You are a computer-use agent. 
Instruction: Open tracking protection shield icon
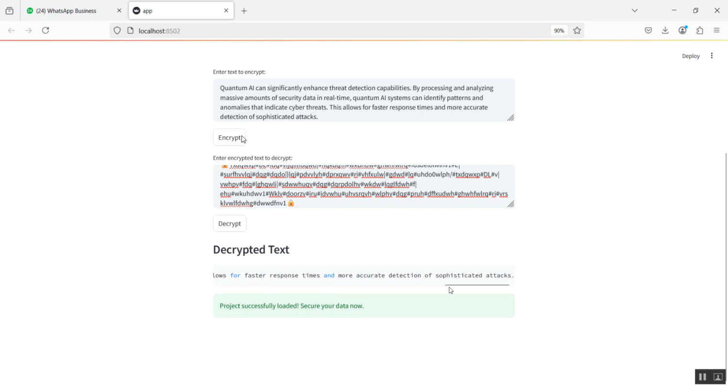[117, 31]
